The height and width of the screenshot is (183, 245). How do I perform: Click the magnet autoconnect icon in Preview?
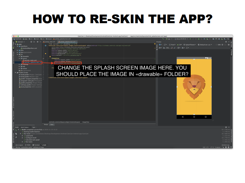pyautogui.click(x=164, y=48)
